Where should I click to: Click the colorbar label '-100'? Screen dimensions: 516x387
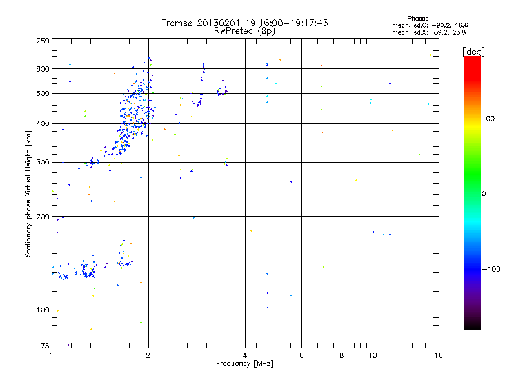coord(491,269)
